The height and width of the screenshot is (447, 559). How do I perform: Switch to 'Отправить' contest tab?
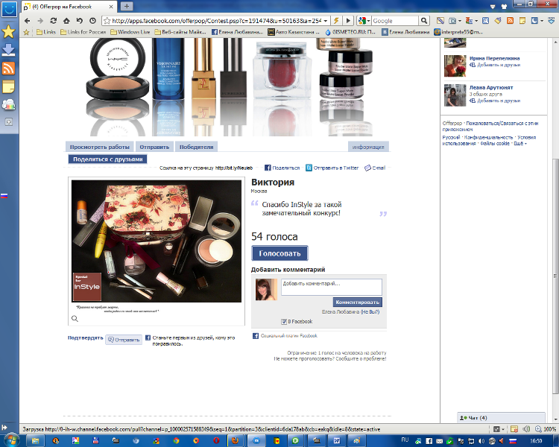(x=154, y=147)
